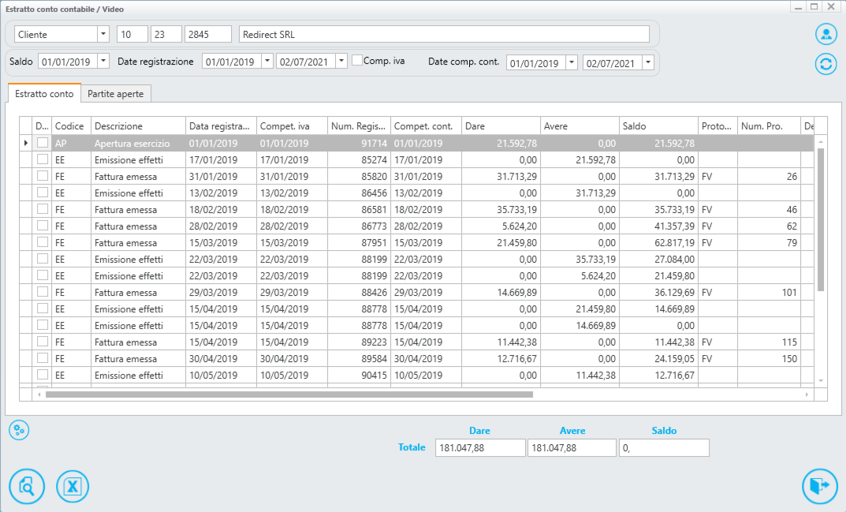
Task: Open Date comp. cont. start date dropdown
Action: (x=572, y=62)
